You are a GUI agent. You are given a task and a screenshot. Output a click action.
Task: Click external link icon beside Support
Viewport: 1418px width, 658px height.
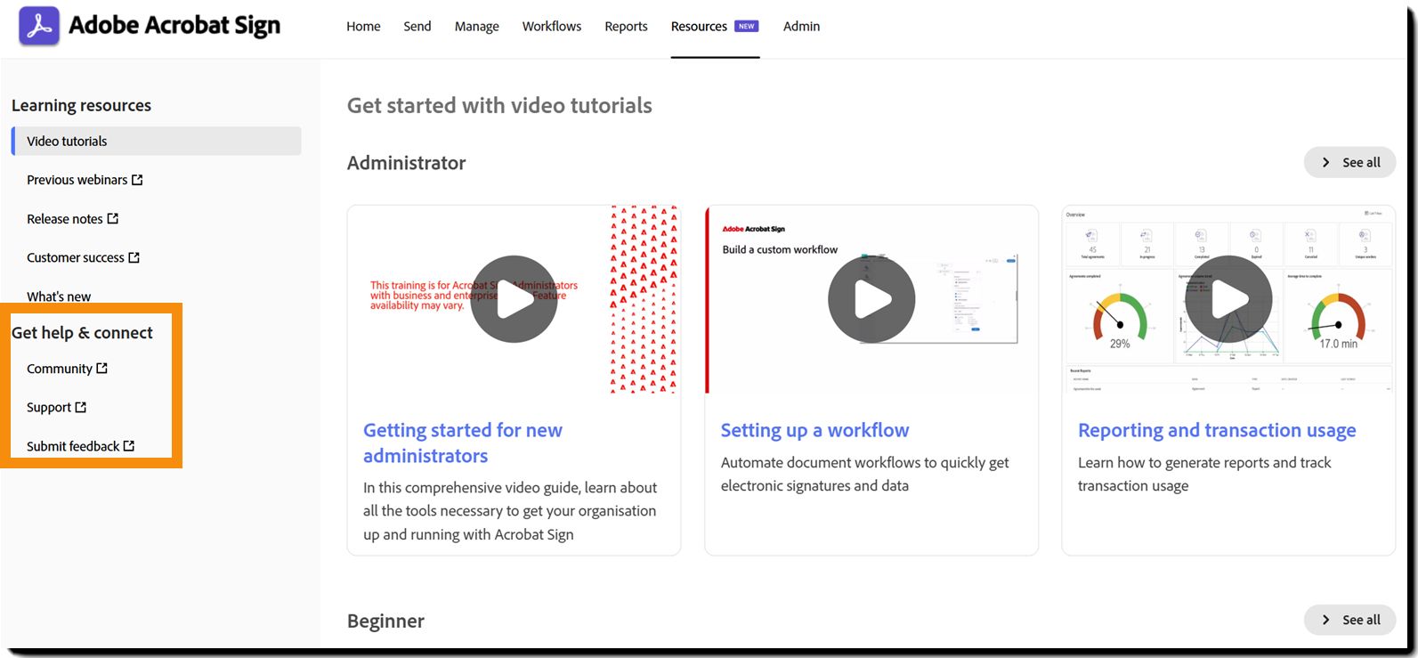tap(81, 407)
